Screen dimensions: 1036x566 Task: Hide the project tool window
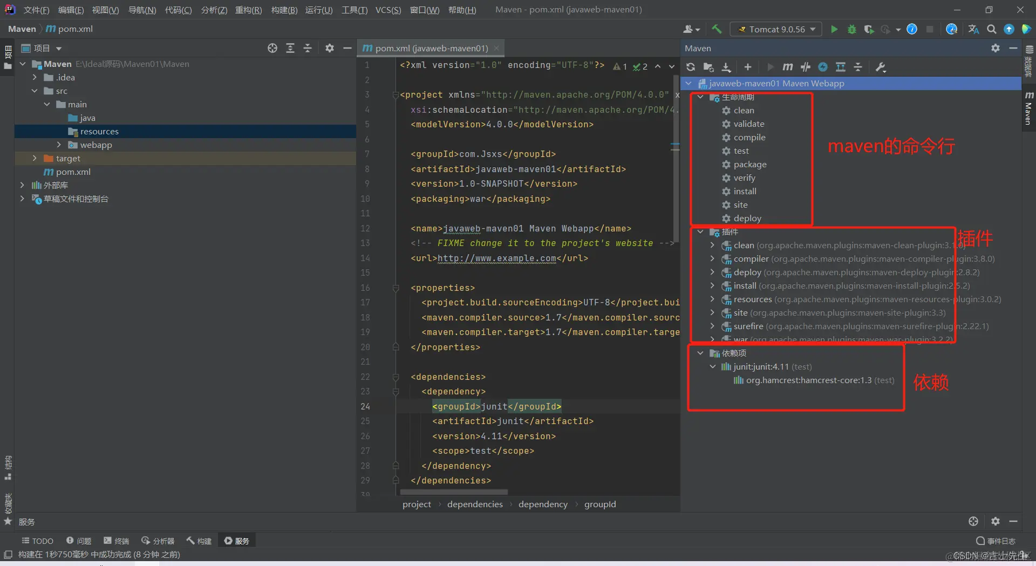click(347, 48)
